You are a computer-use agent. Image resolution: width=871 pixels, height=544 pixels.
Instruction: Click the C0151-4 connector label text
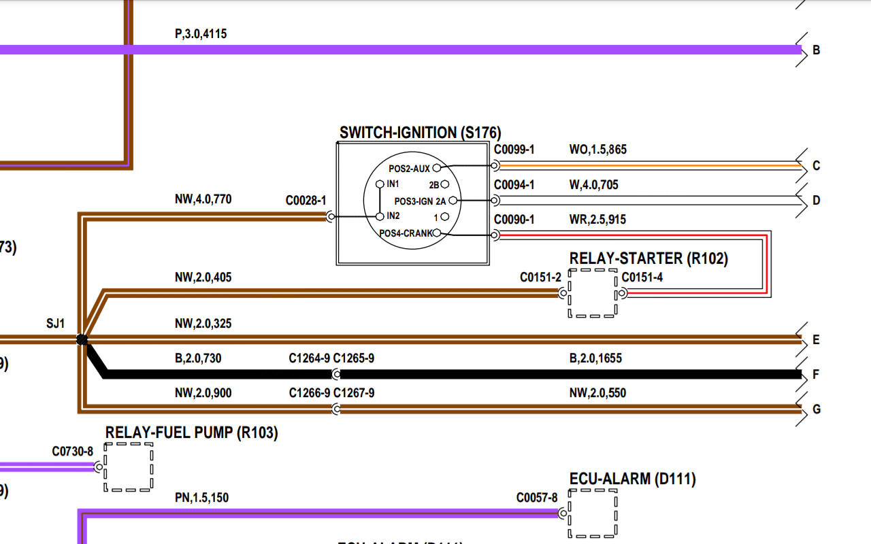point(642,277)
